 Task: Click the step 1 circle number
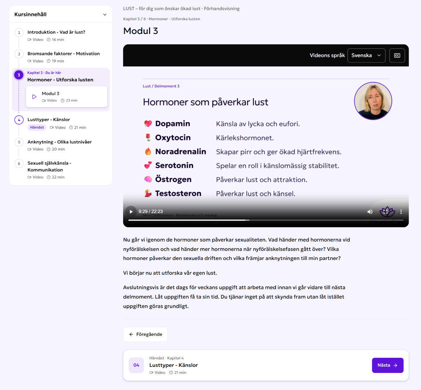click(x=19, y=32)
